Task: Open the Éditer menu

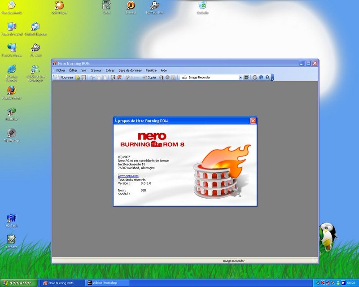Action: (x=73, y=70)
